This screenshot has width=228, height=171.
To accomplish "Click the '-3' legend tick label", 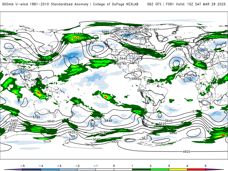I will [59, 166].
